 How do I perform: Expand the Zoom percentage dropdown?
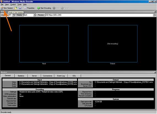point(13,15)
